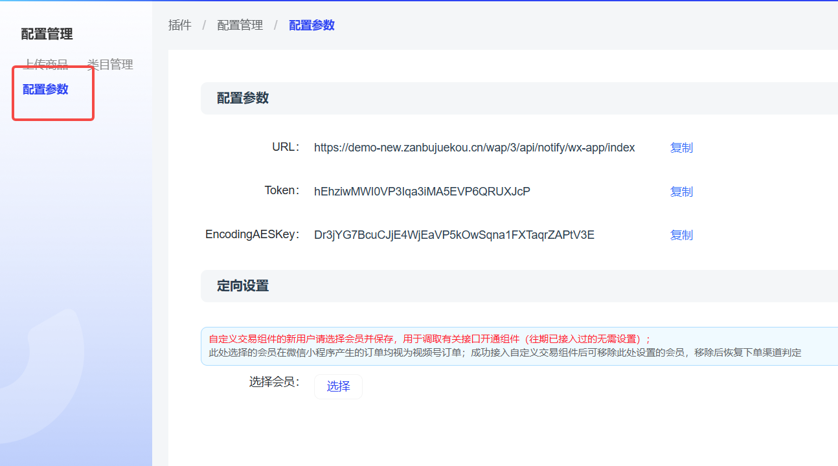Click the red notice text line
Screen dimensions: 838x466
pyautogui.click(x=429, y=339)
